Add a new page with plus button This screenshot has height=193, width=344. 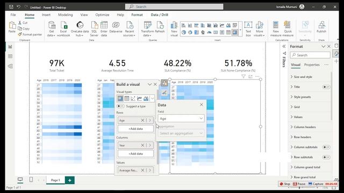point(69,180)
